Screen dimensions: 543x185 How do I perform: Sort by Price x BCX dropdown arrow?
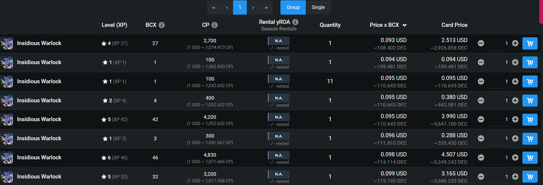coord(404,25)
